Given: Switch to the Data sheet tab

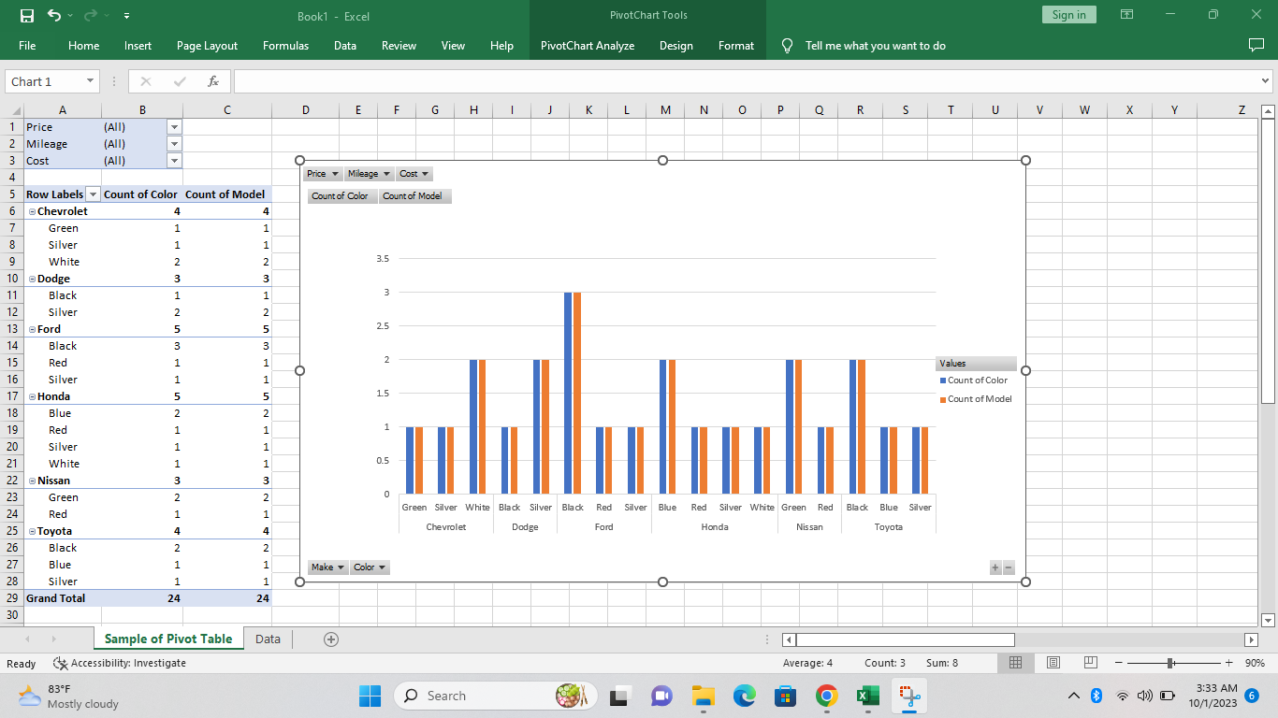Looking at the screenshot, I should point(268,639).
